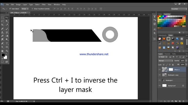Switch to the Channels tab
Screen dimensions: 188x105
167,54
